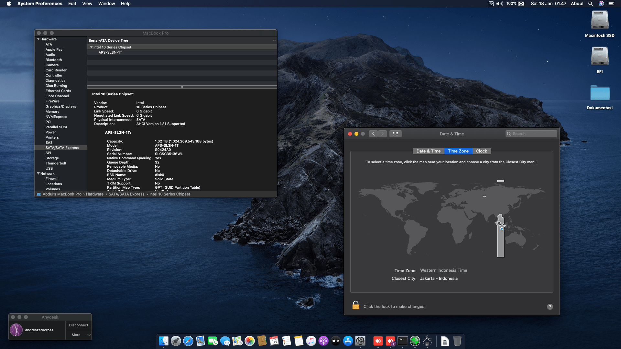Image resolution: width=621 pixels, height=349 pixels.
Task: Switch to Date & Time tab
Action: (428, 151)
